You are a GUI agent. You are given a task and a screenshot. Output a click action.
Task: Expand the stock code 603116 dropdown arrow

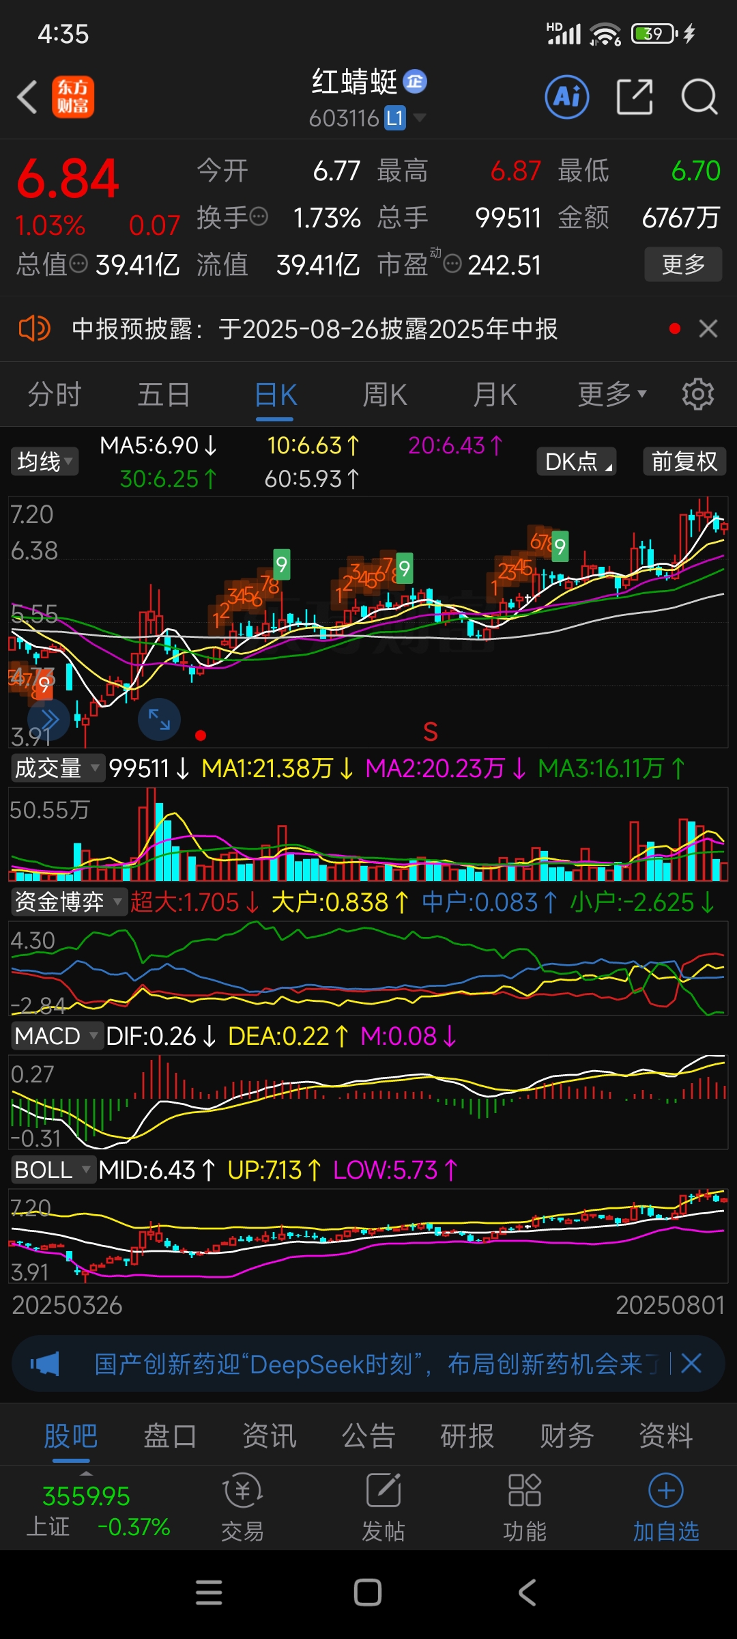tap(420, 118)
